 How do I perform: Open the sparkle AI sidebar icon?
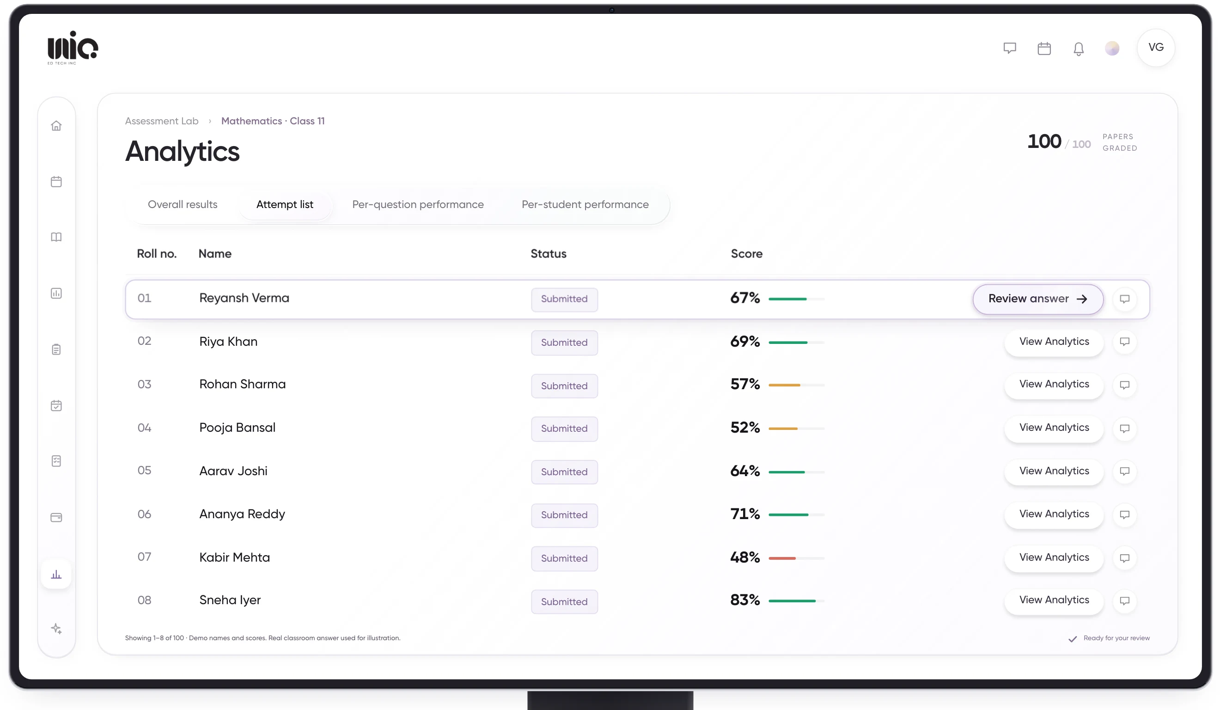(x=56, y=629)
